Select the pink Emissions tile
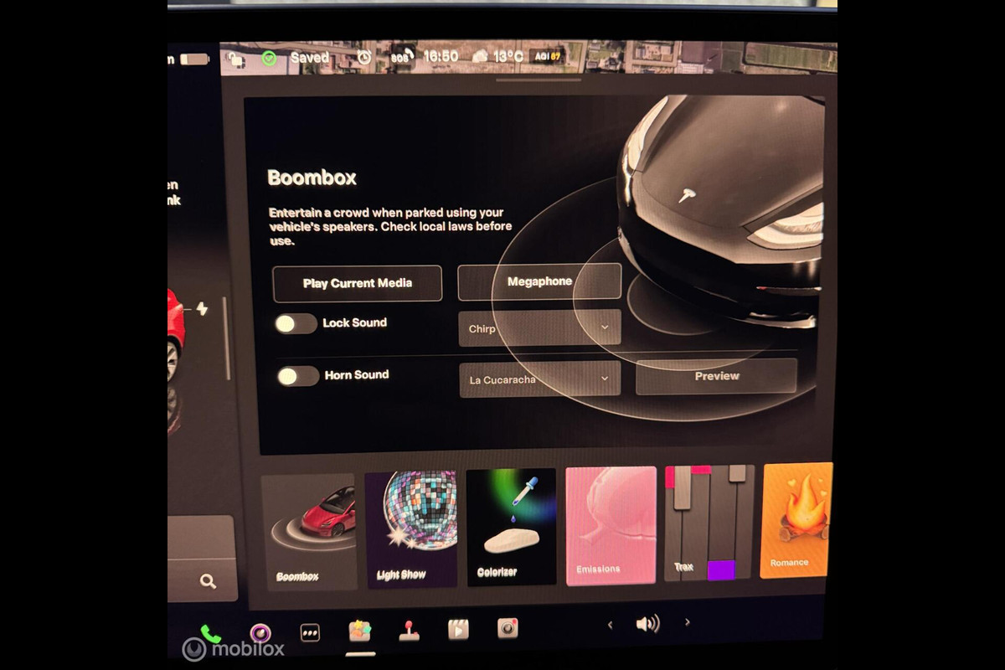 [x=611, y=525]
